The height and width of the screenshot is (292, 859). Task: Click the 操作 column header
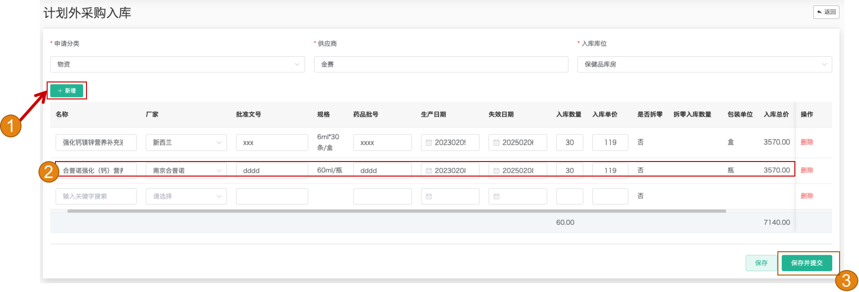pos(807,114)
